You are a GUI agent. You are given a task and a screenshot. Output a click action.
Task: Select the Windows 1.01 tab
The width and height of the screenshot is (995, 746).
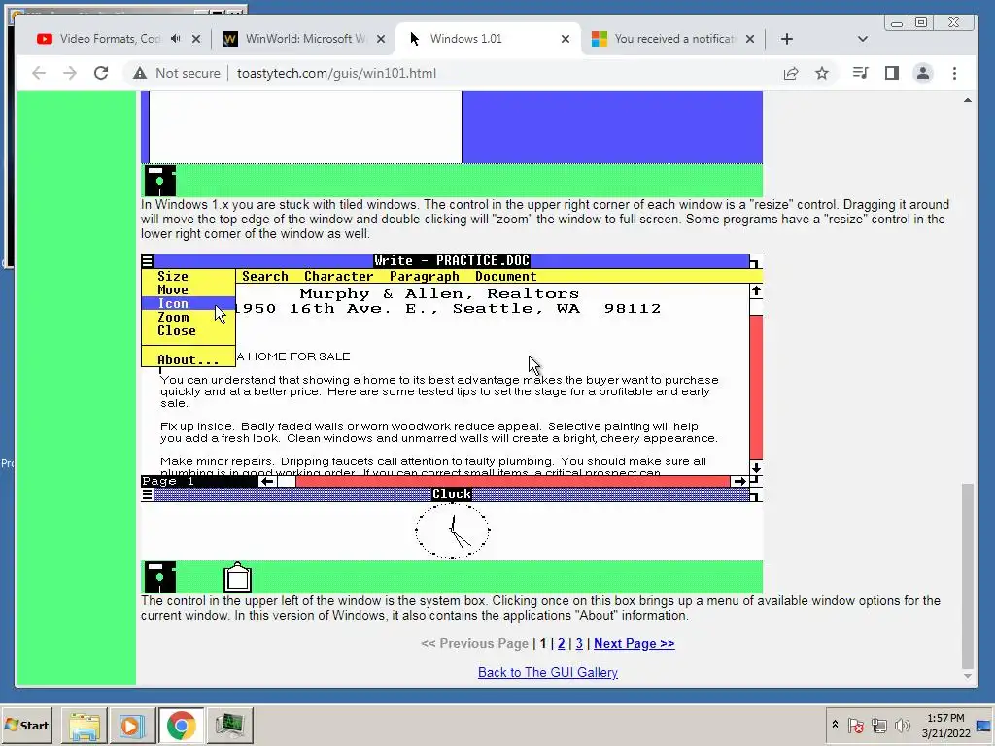click(465, 39)
